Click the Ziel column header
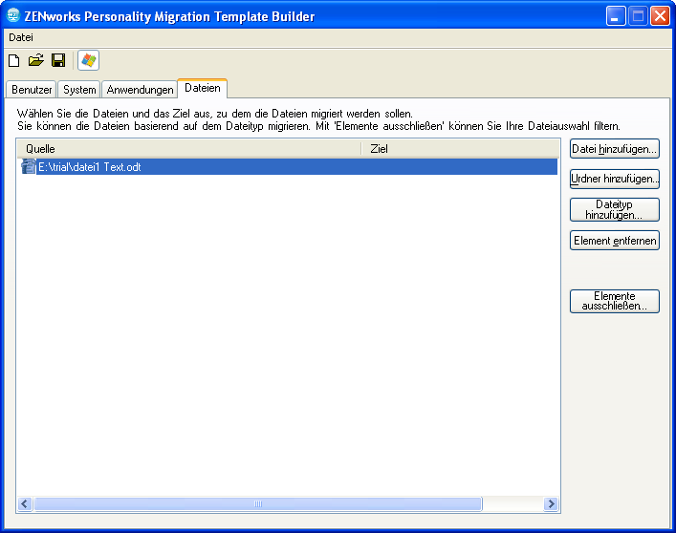 click(460, 149)
